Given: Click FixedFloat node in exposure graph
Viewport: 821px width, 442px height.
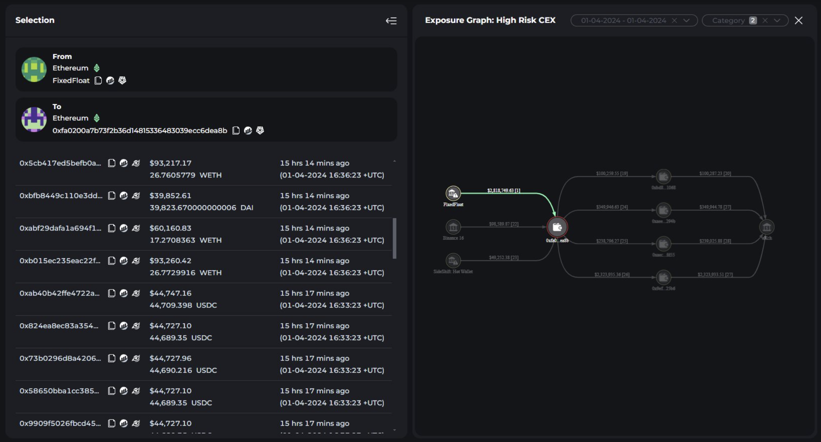Looking at the screenshot, I should coord(453,193).
